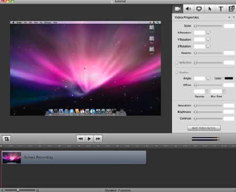Click the Fast Forward button

98,139
